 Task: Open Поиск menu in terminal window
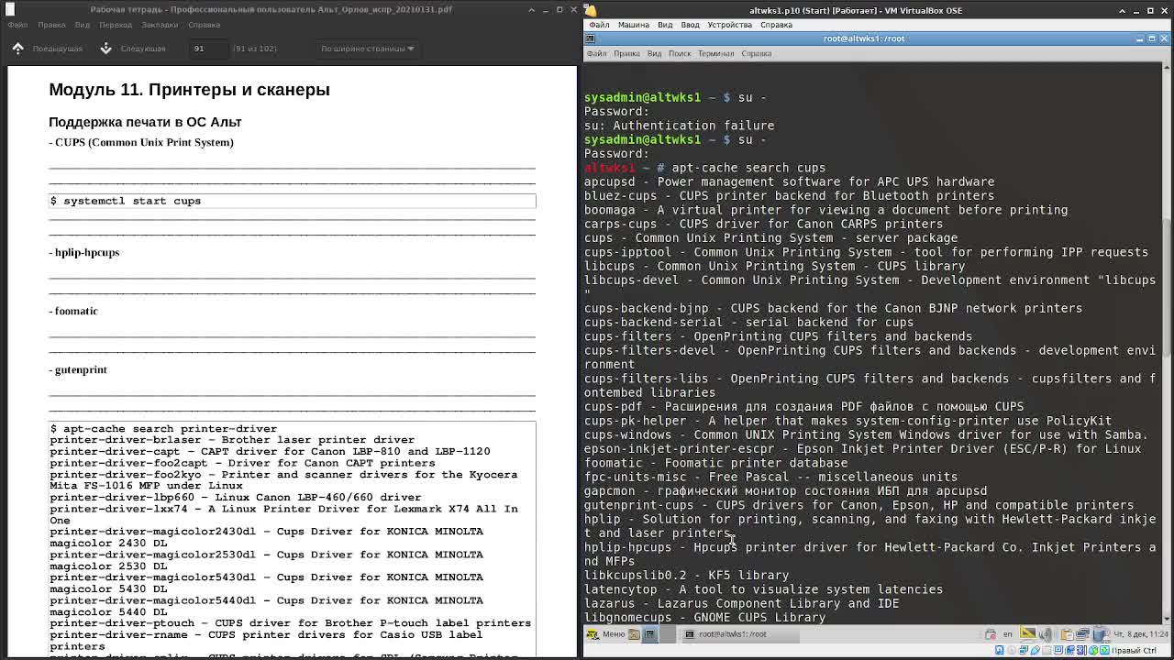point(680,53)
